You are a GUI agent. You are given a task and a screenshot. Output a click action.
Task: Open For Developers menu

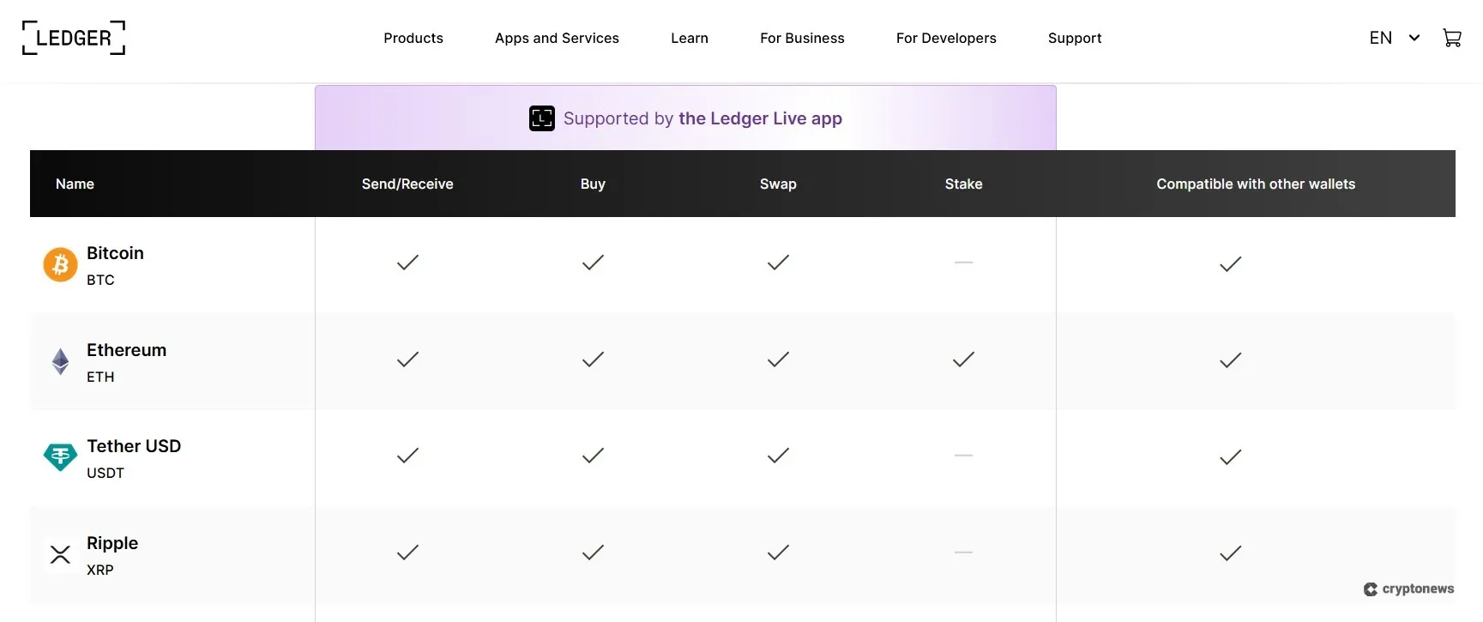pos(946,38)
